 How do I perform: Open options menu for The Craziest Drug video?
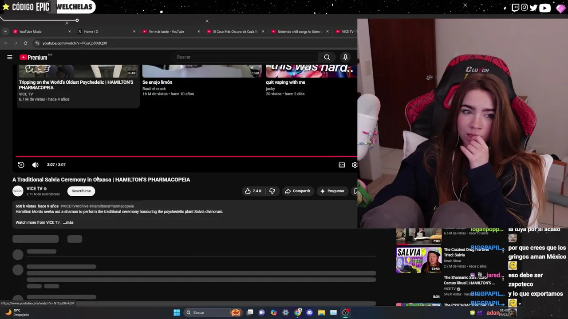point(503,250)
